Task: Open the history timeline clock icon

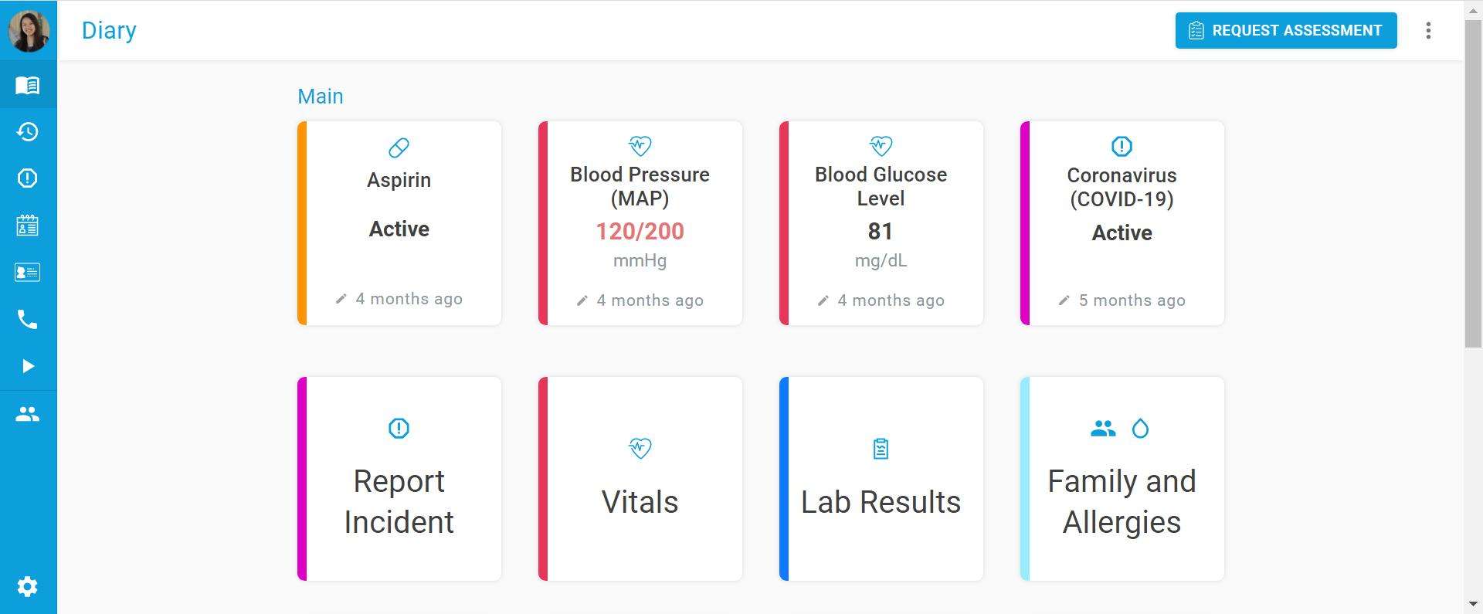Action: click(x=28, y=131)
